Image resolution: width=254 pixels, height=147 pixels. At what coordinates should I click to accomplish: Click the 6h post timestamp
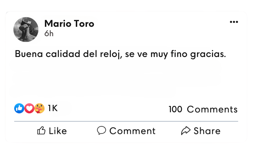49,34
